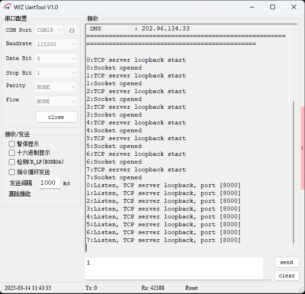Open the Flow control dropdown
Image resolution: width=305 pixels, height=294 pixels.
point(56,101)
